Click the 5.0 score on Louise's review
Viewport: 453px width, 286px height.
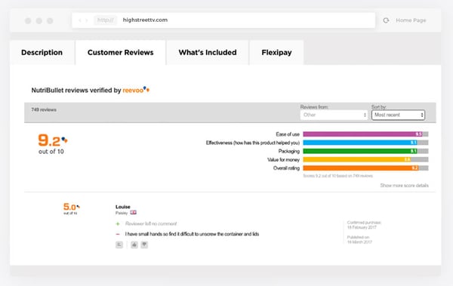[71, 208]
